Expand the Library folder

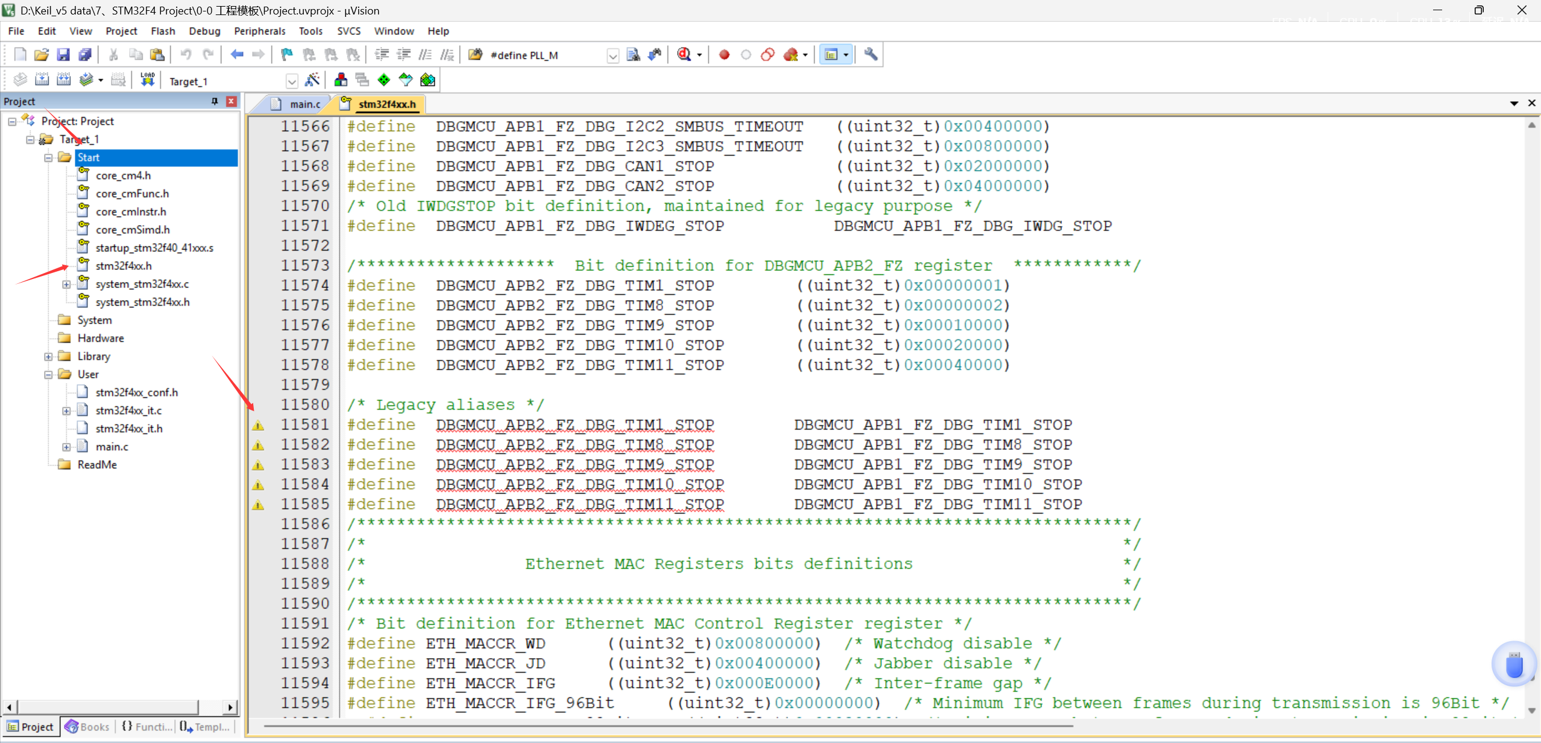[48, 357]
